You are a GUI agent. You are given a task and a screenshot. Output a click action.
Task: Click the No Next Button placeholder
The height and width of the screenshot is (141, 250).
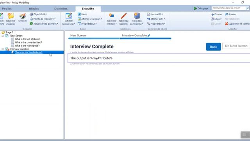point(236,46)
